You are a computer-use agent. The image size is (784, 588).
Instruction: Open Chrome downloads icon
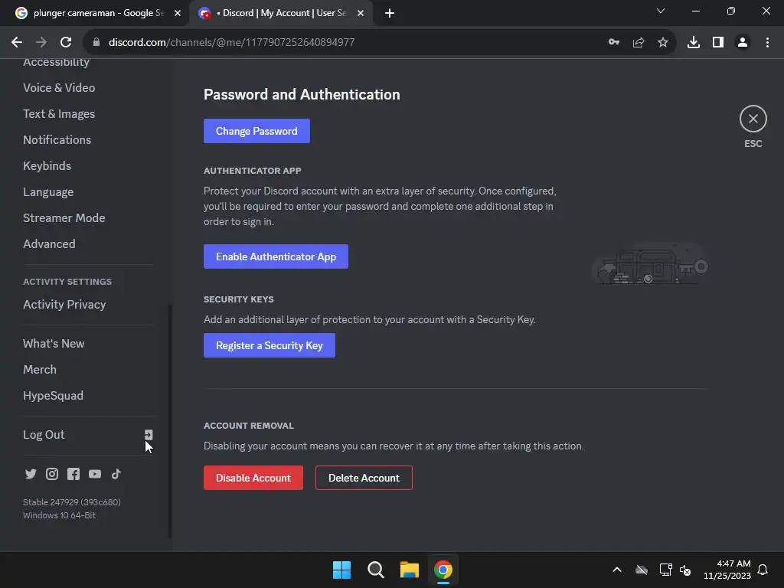coord(694,43)
